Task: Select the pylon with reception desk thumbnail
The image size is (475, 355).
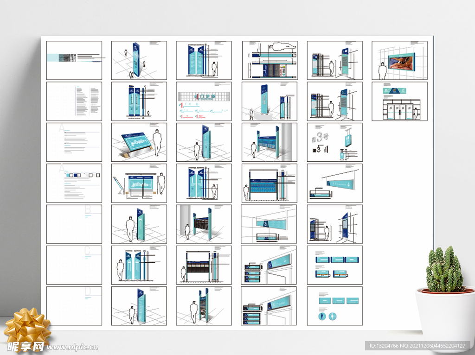Action: click(270, 101)
